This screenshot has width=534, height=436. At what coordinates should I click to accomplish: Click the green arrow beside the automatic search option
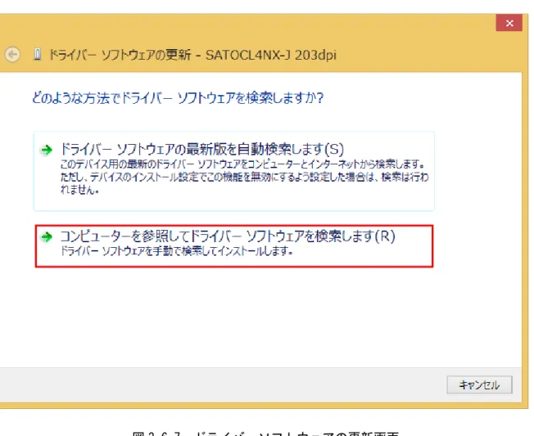tap(47, 150)
